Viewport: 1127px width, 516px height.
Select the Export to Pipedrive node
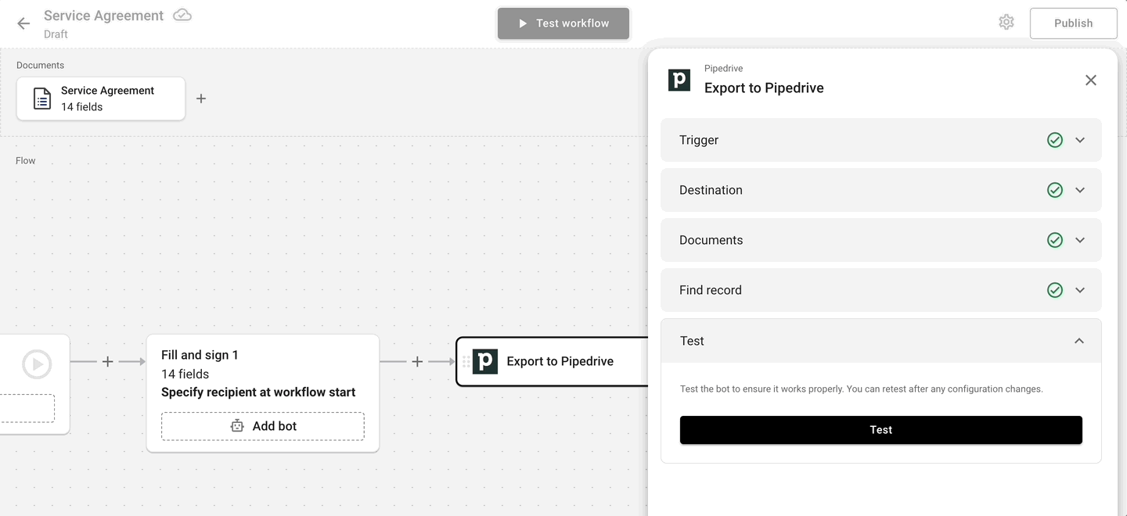point(553,361)
